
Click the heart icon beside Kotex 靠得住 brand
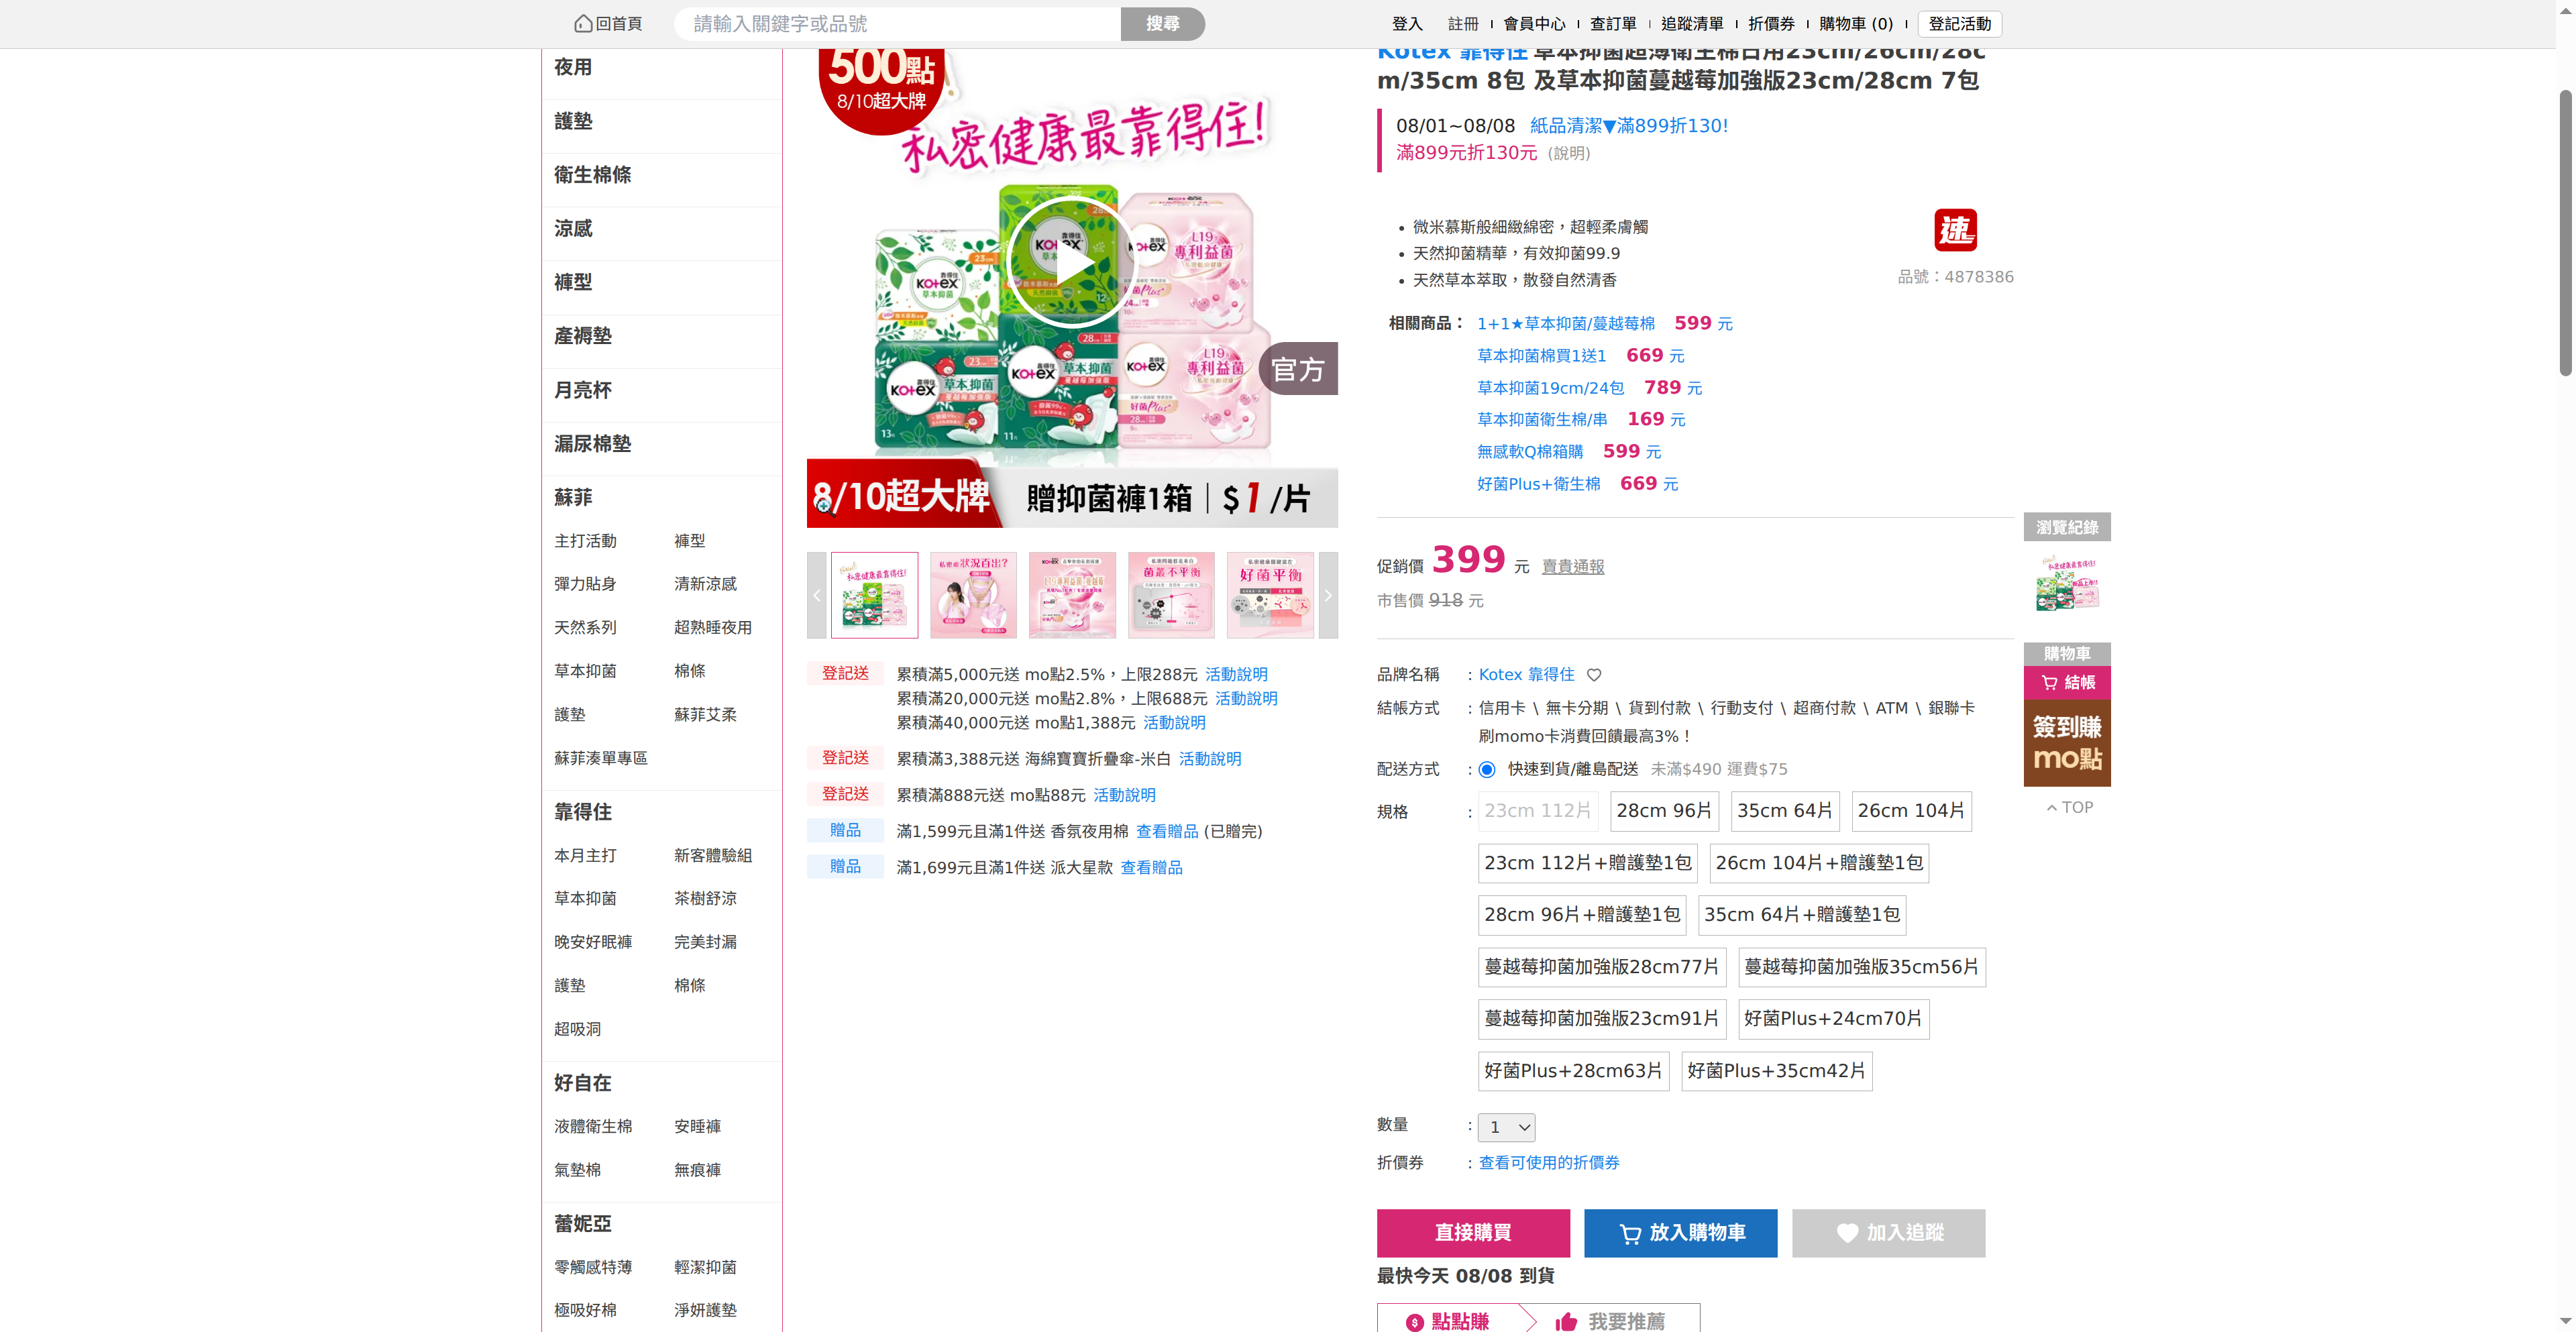tap(1594, 675)
